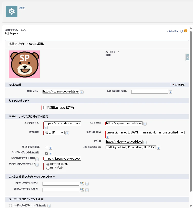The width and height of the screenshot is (193, 208).
Task: Click the 設定 link at top
Action: (22, 8)
